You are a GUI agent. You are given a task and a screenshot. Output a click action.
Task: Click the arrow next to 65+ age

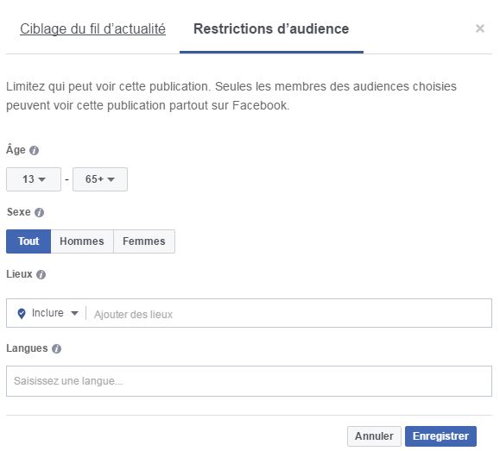111,179
